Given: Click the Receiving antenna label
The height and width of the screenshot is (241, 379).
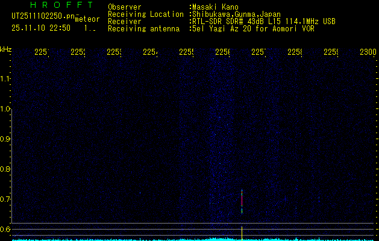Looking at the screenshot, I should tap(143, 29).
